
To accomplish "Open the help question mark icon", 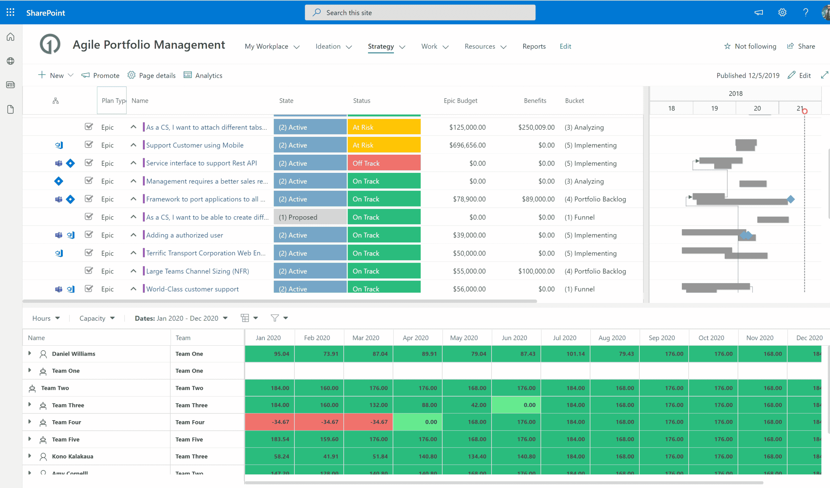I will point(806,13).
